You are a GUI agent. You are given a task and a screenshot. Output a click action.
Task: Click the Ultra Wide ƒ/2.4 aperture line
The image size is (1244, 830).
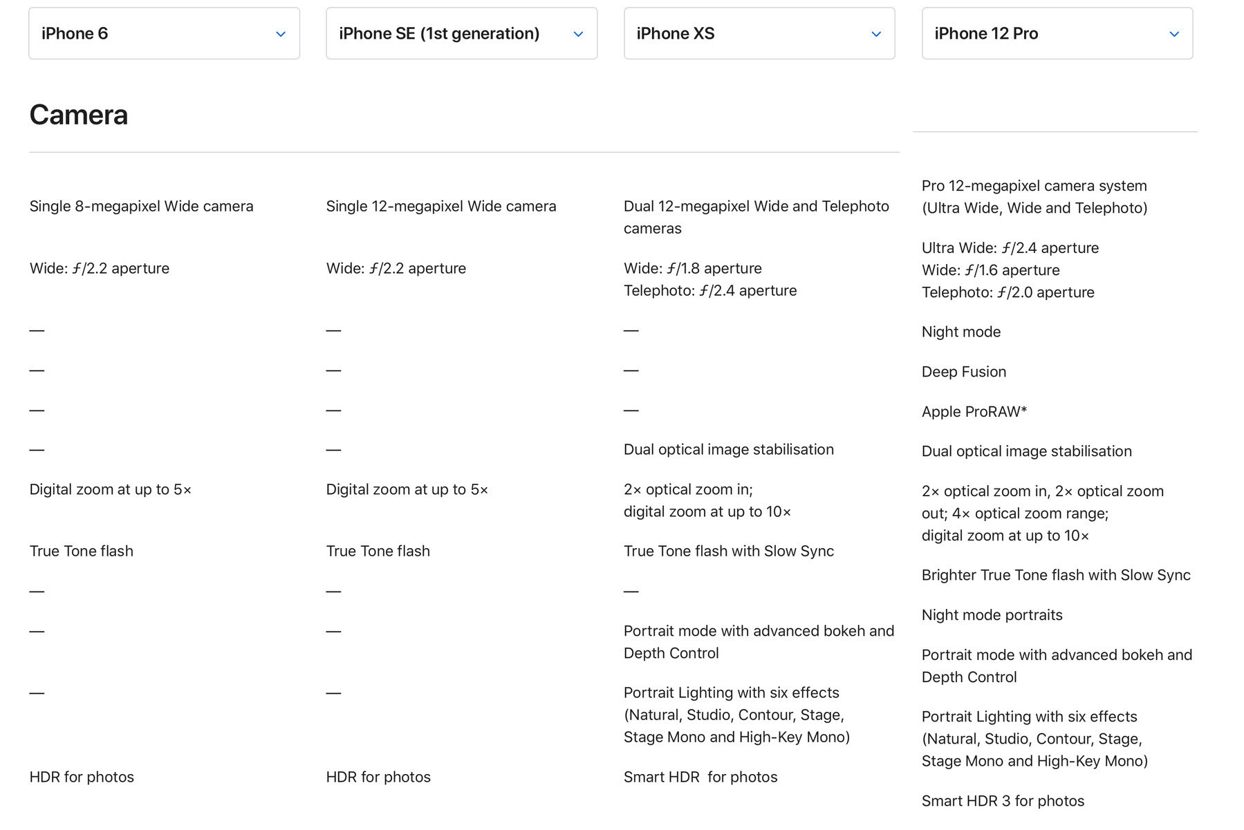pos(1010,248)
